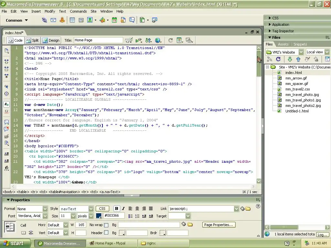Click the Split Cell icon in Properties
The height and width of the screenshot is (248, 331).
31,233
